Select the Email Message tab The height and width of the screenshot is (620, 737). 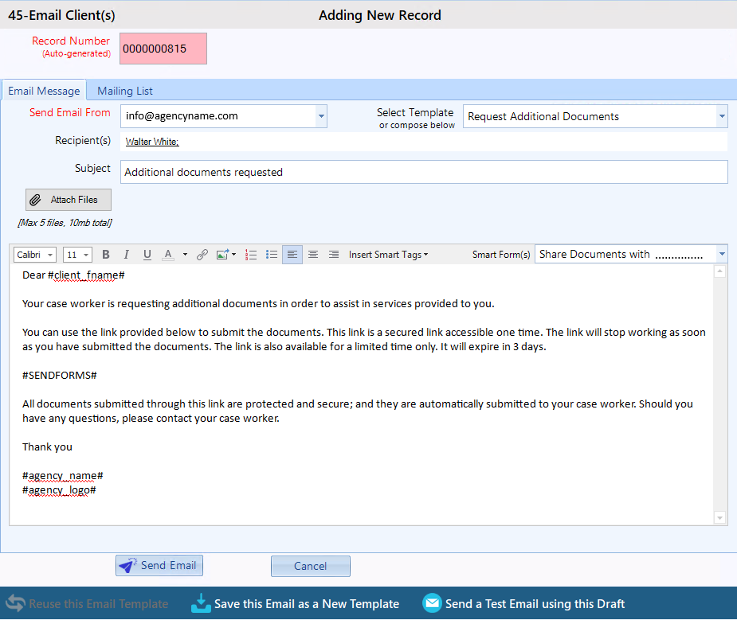point(44,91)
